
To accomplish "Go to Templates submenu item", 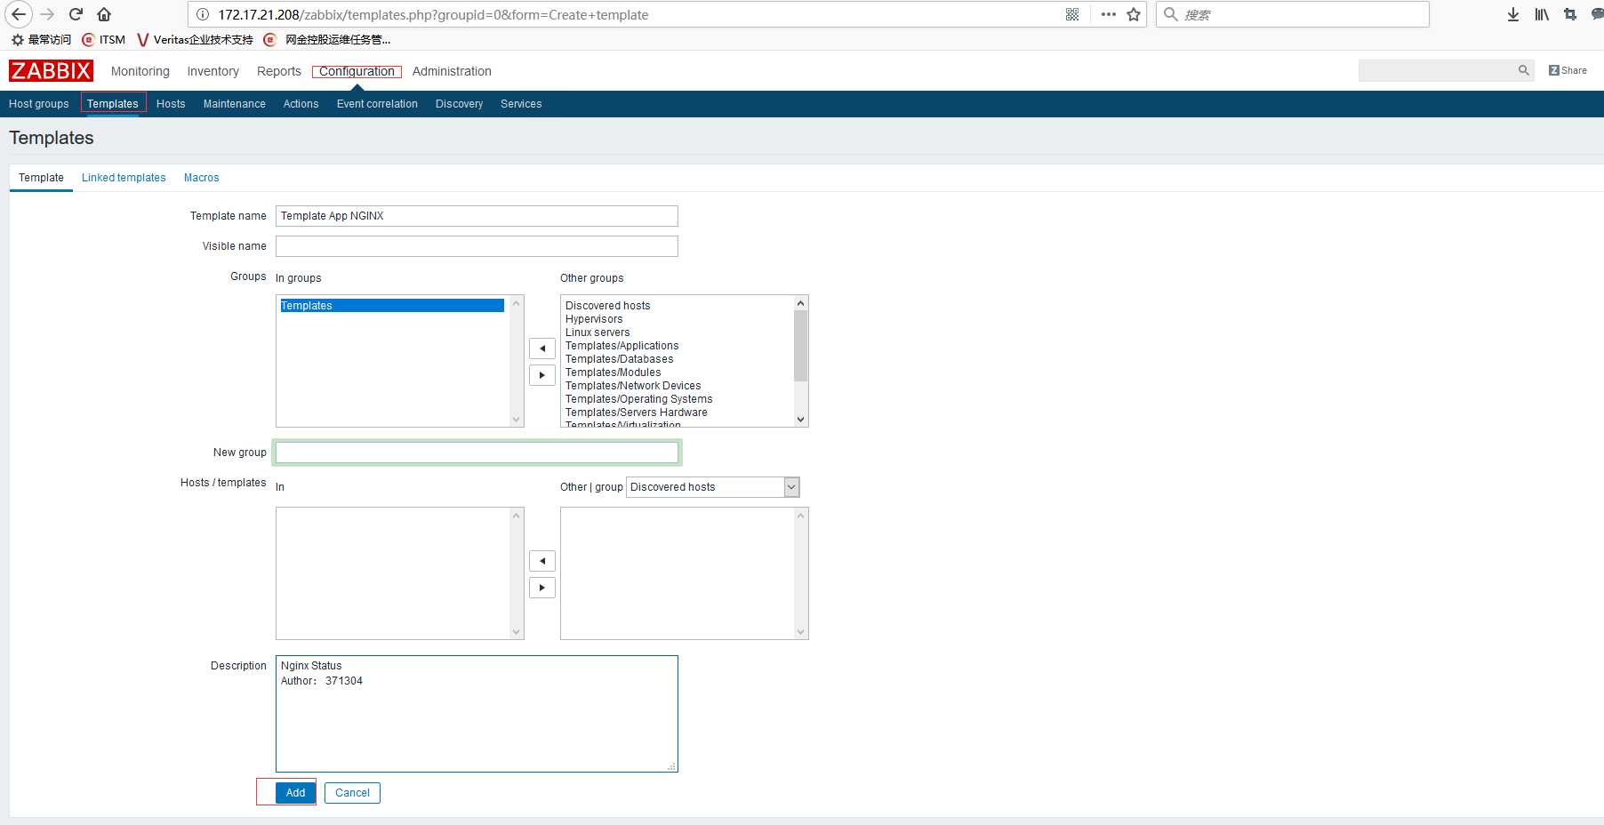I will pyautogui.click(x=113, y=104).
